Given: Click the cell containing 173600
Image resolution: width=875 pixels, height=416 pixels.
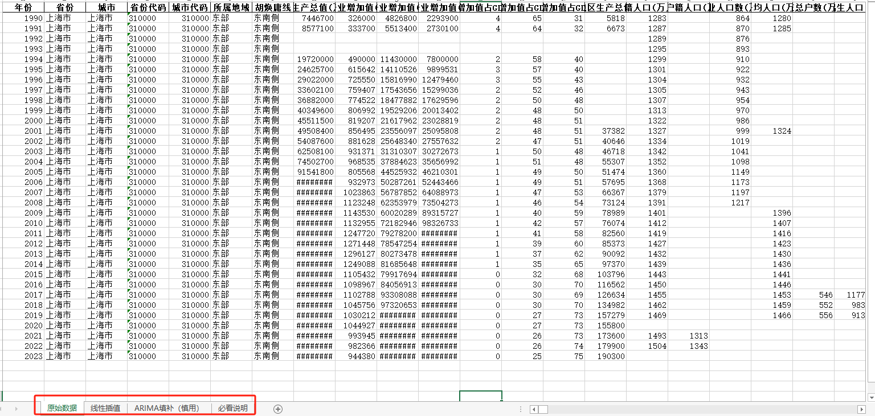Looking at the screenshot, I should click(x=606, y=336).
